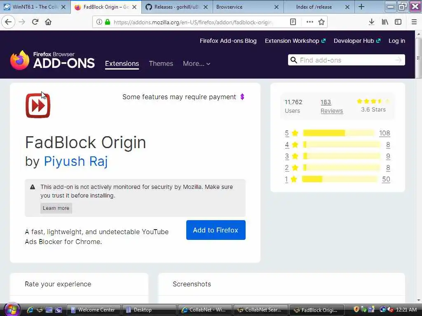Screen dimensions: 422x316
Task: Open the 50 one-star reviews count
Action: coord(386,179)
